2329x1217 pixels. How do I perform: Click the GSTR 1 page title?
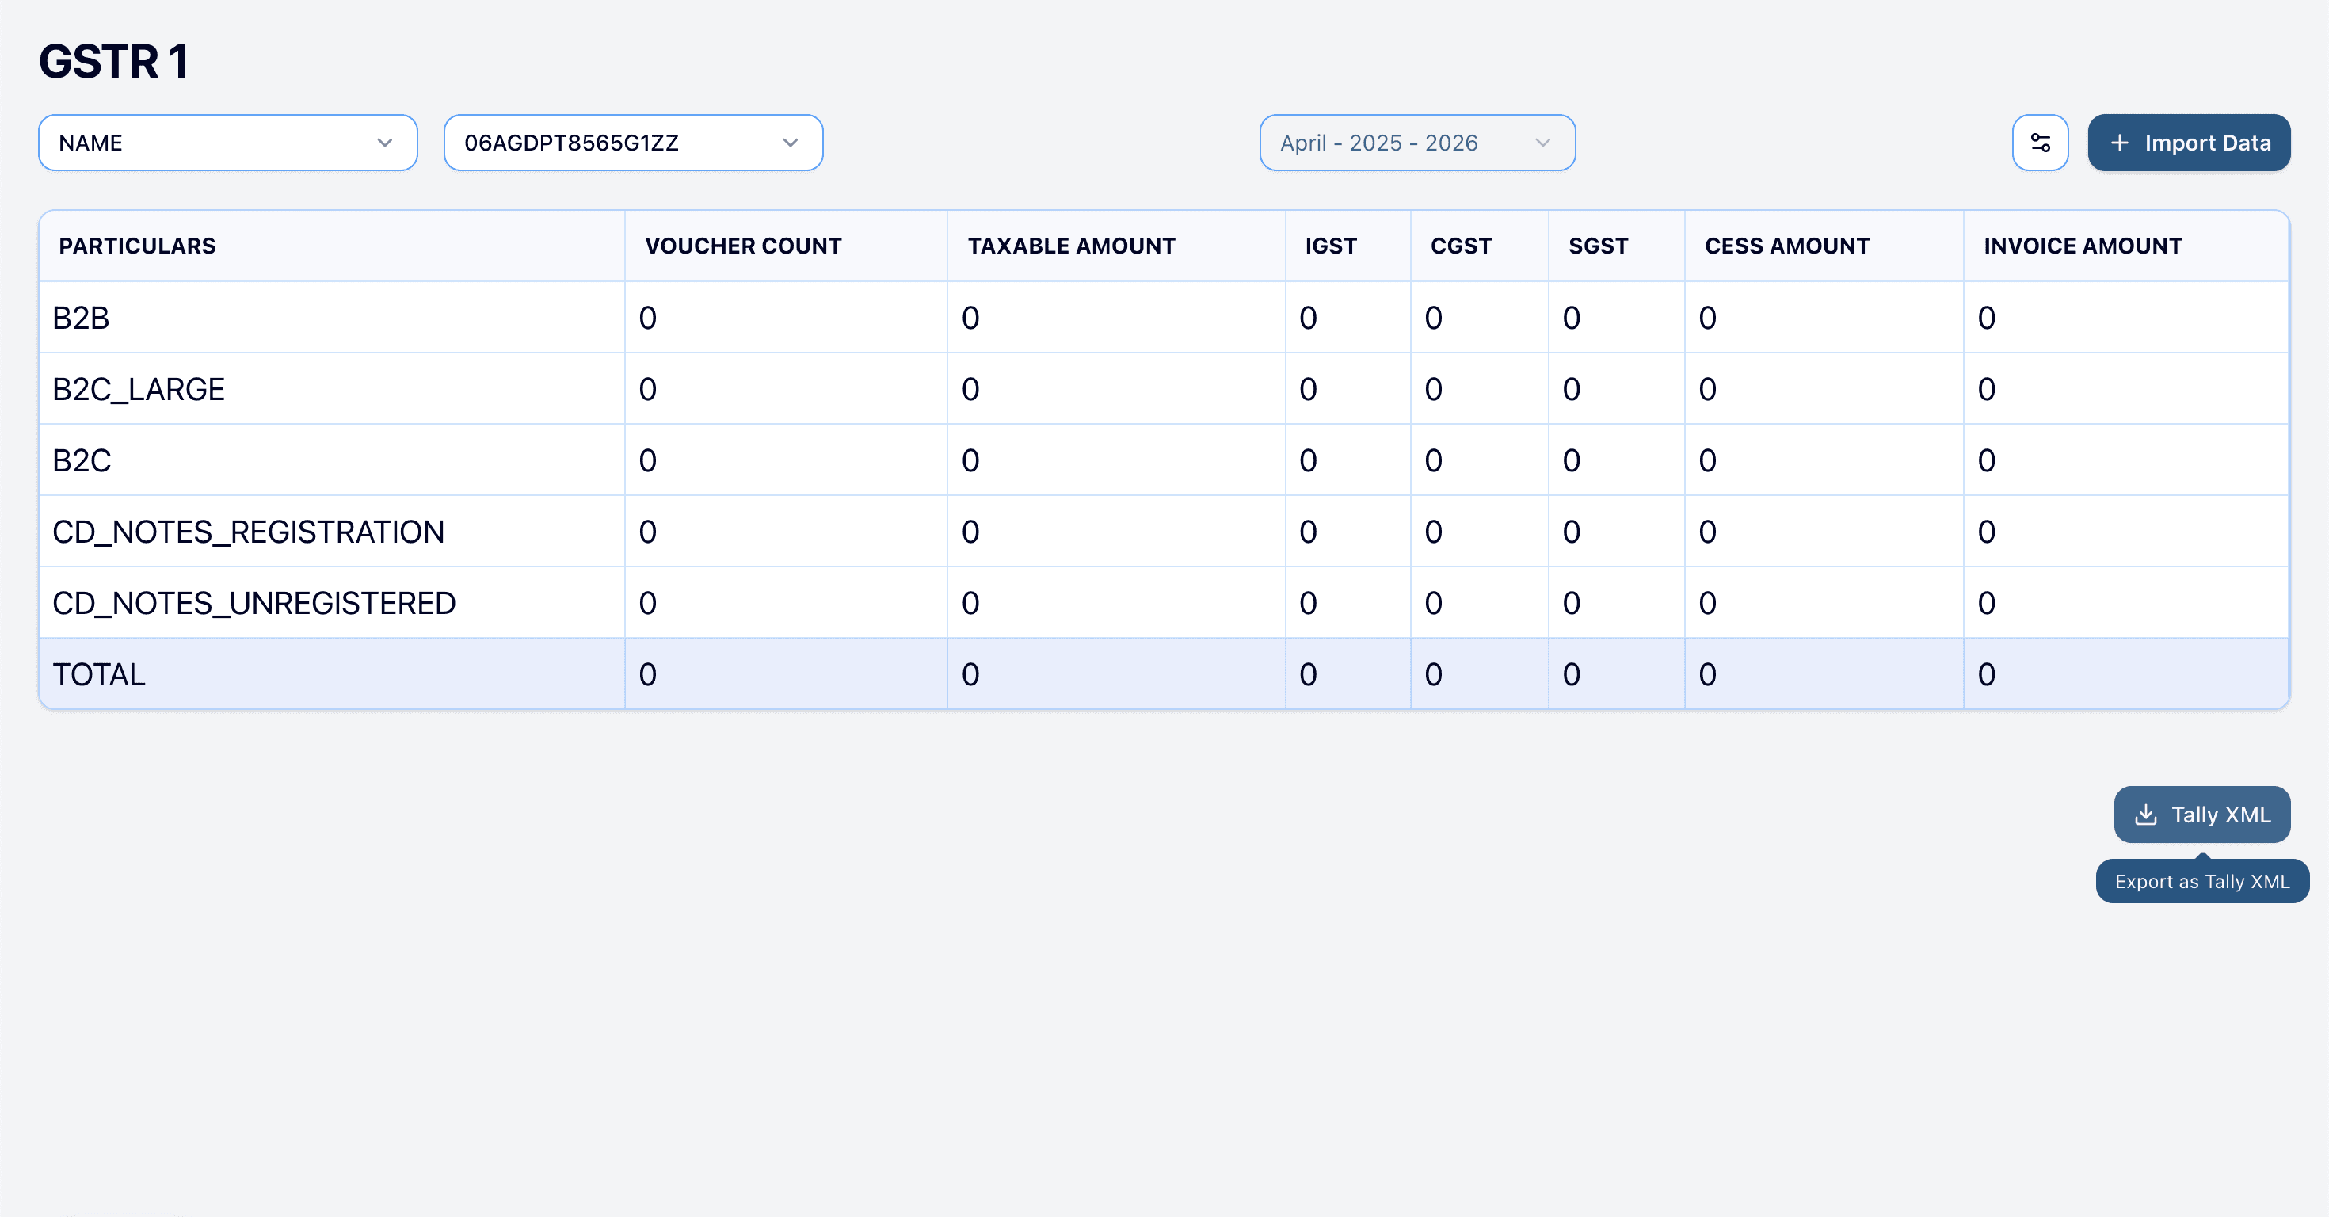pos(115,60)
